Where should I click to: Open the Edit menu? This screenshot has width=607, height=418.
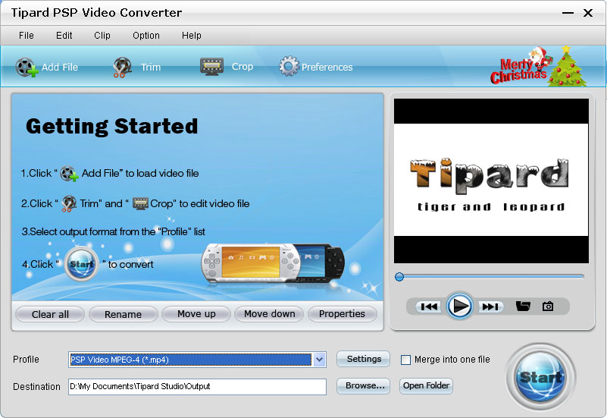[x=64, y=36]
